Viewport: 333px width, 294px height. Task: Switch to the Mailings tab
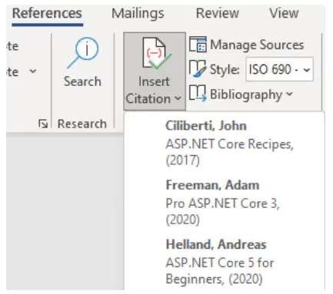(138, 13)
